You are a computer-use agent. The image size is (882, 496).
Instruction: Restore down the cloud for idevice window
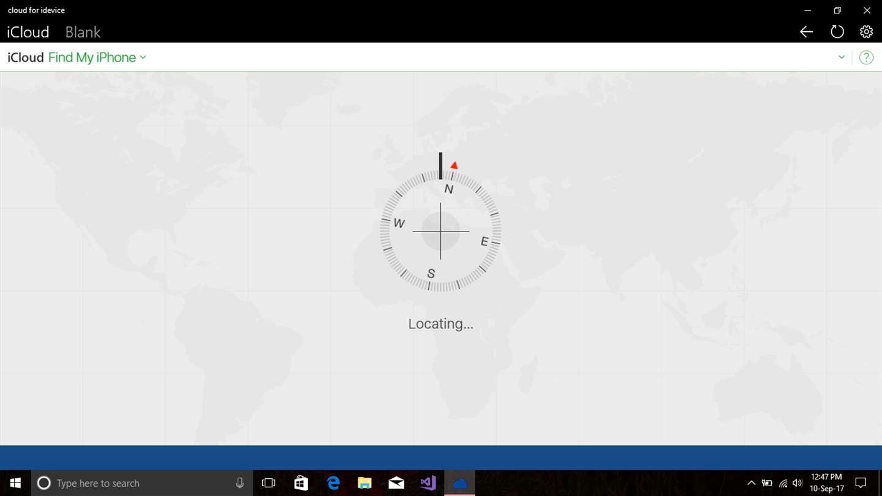pos(837,10)
